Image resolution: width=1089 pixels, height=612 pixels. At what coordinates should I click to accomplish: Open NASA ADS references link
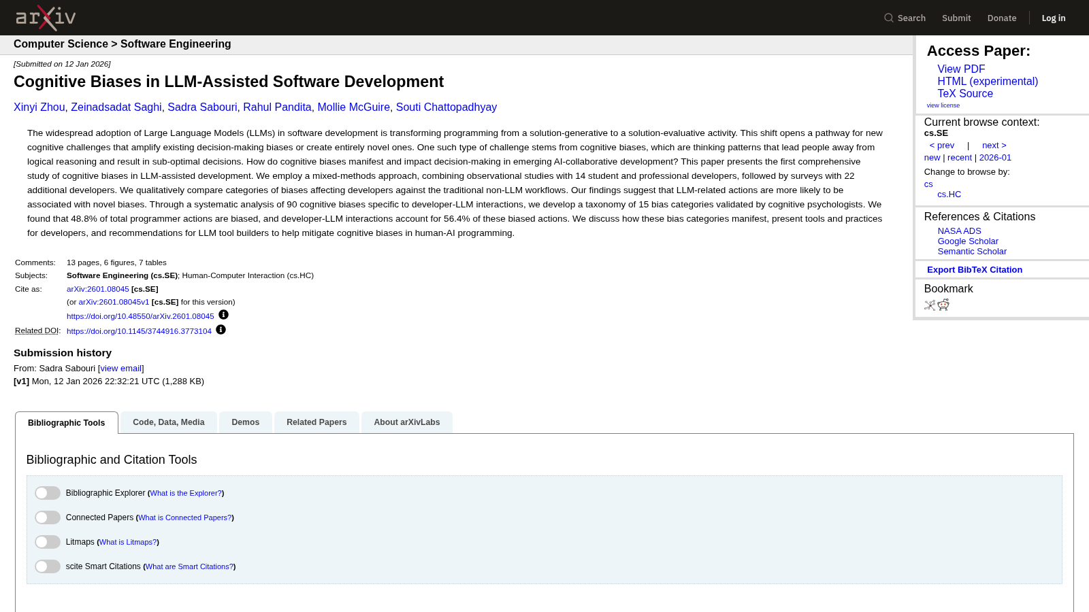tap(959, 231)
